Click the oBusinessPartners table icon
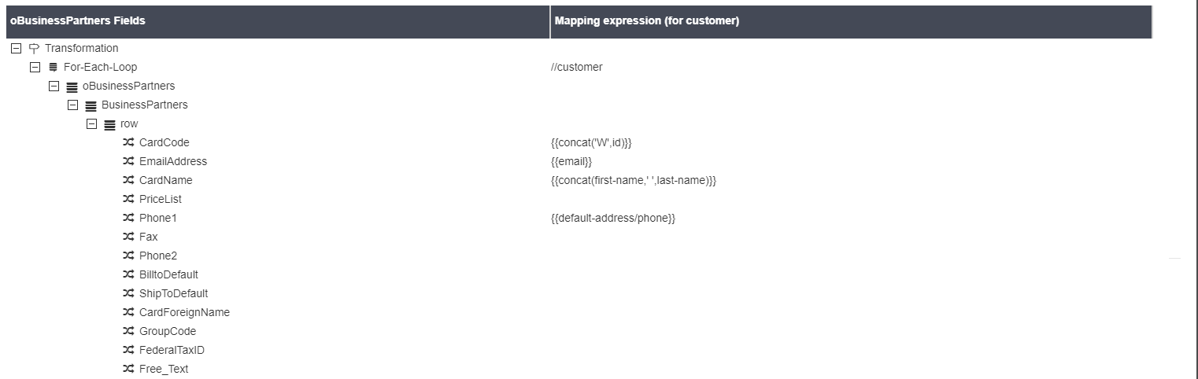 [72, 86]
